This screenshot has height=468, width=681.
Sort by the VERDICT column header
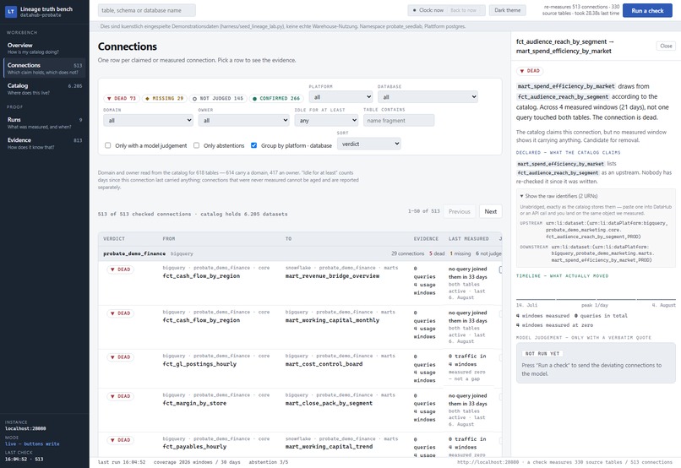[x=114, y=239]
